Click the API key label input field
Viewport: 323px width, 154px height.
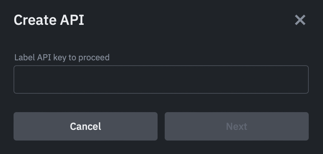point(161,79)
